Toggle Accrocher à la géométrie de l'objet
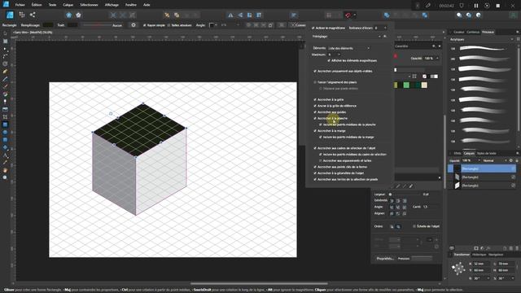Image resolution: width=521 pixels, height=293 pixels. pyautogui.click(x=315, y=173)
